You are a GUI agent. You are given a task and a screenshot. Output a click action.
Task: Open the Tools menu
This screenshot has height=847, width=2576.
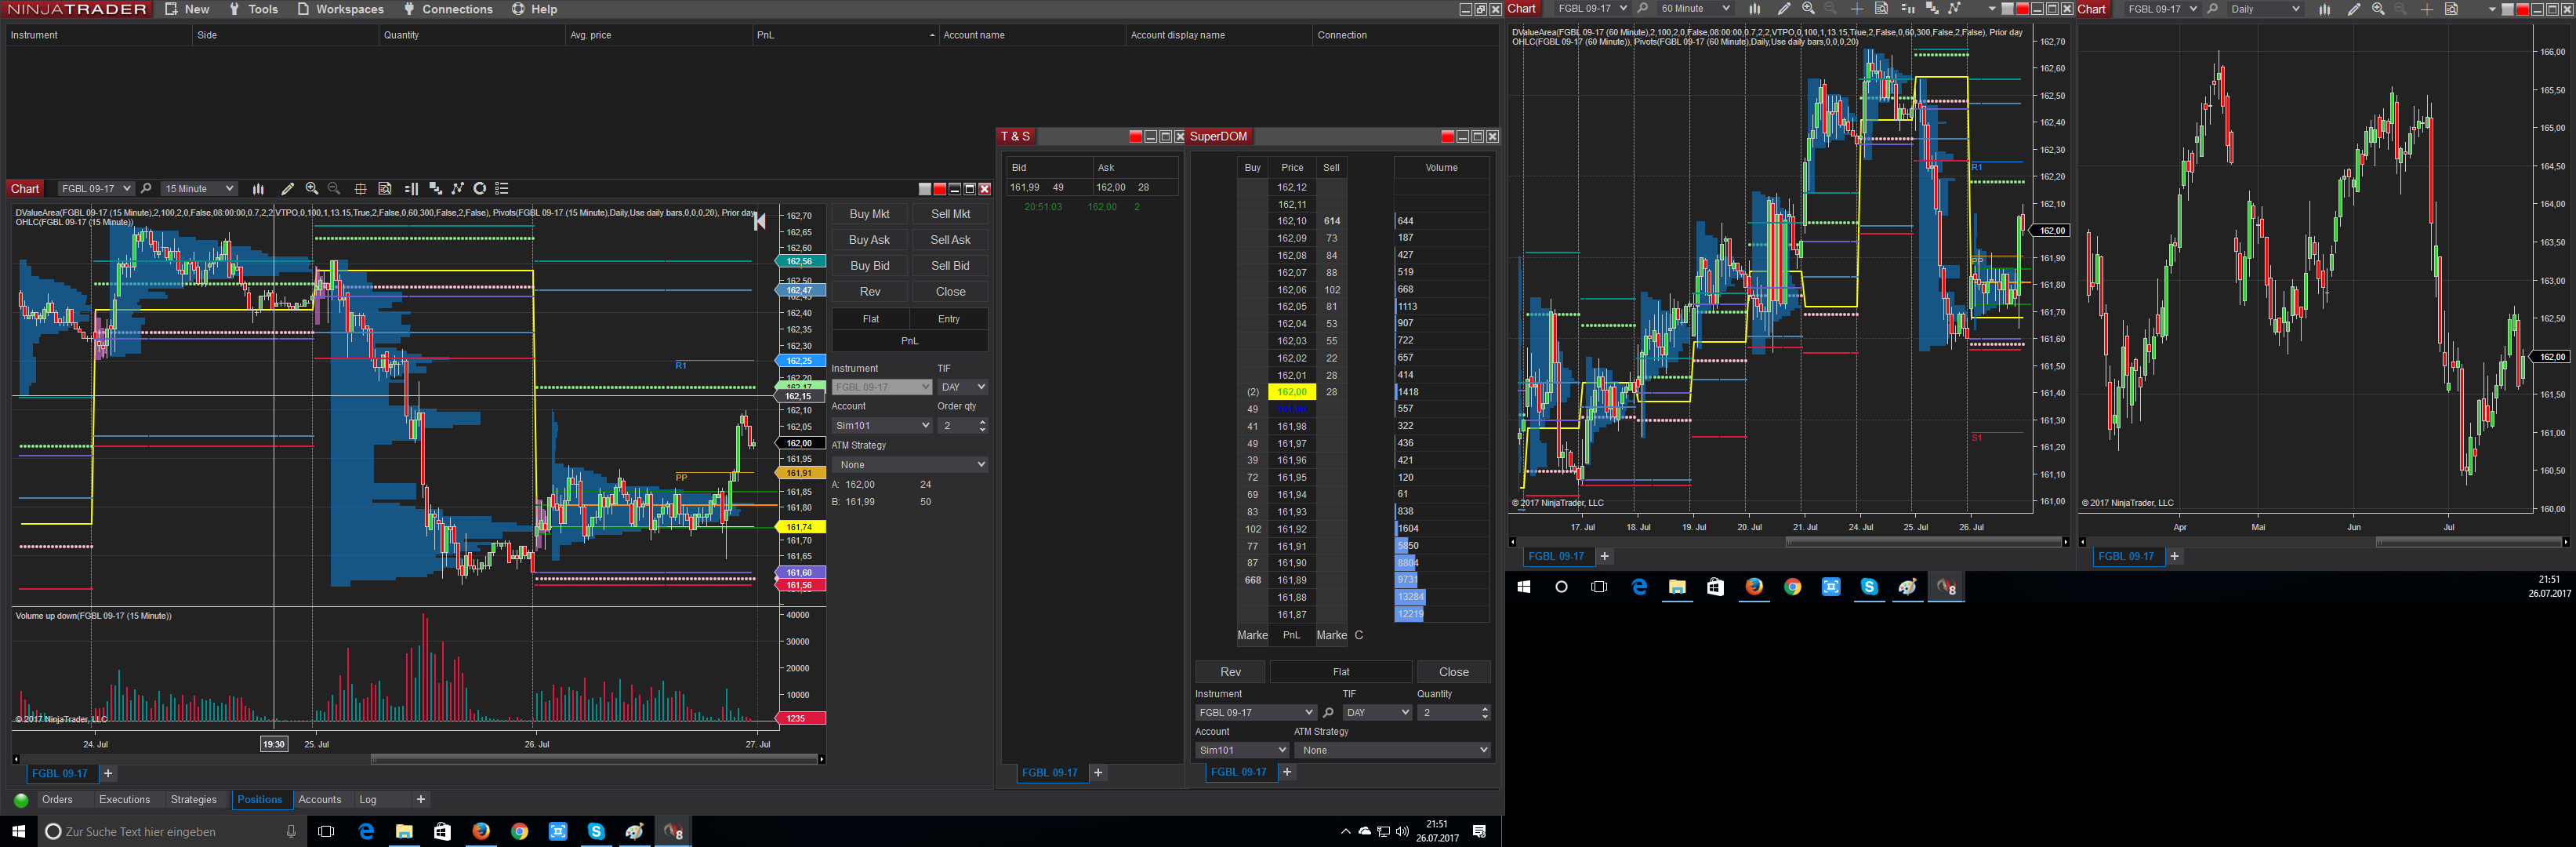(x=253, y=9)
